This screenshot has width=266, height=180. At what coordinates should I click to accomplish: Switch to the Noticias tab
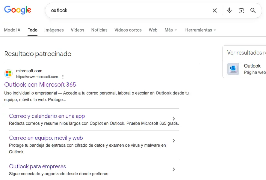(x=99, y=30)
